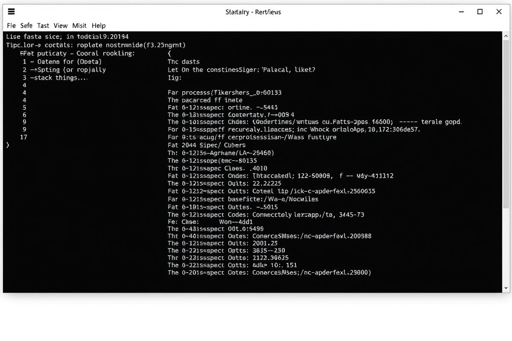Close the terminal window
The height and width of the screenshot is (341, 512).
pyautogui.click(x=499, y=12)
